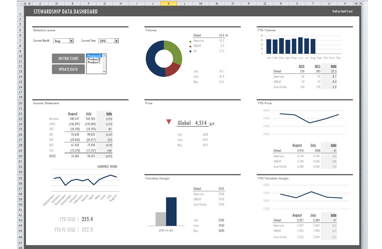Click the 'plan vs act' chart label
The width and height of the screenshot is (382, 249).
166,230
